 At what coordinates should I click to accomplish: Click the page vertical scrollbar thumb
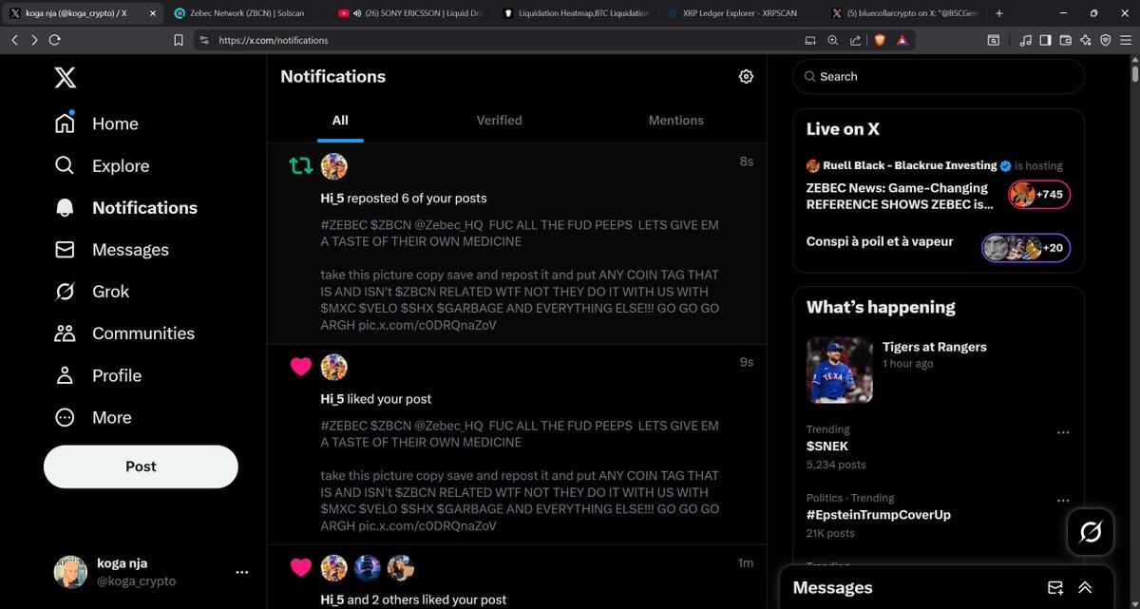point(1134,72)
